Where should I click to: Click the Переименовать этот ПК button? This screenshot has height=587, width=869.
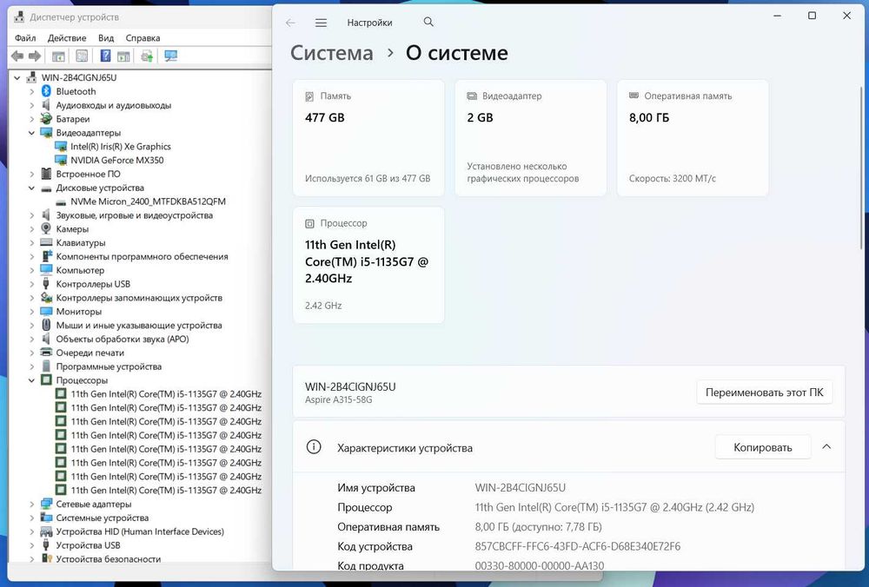pos(764,392)
